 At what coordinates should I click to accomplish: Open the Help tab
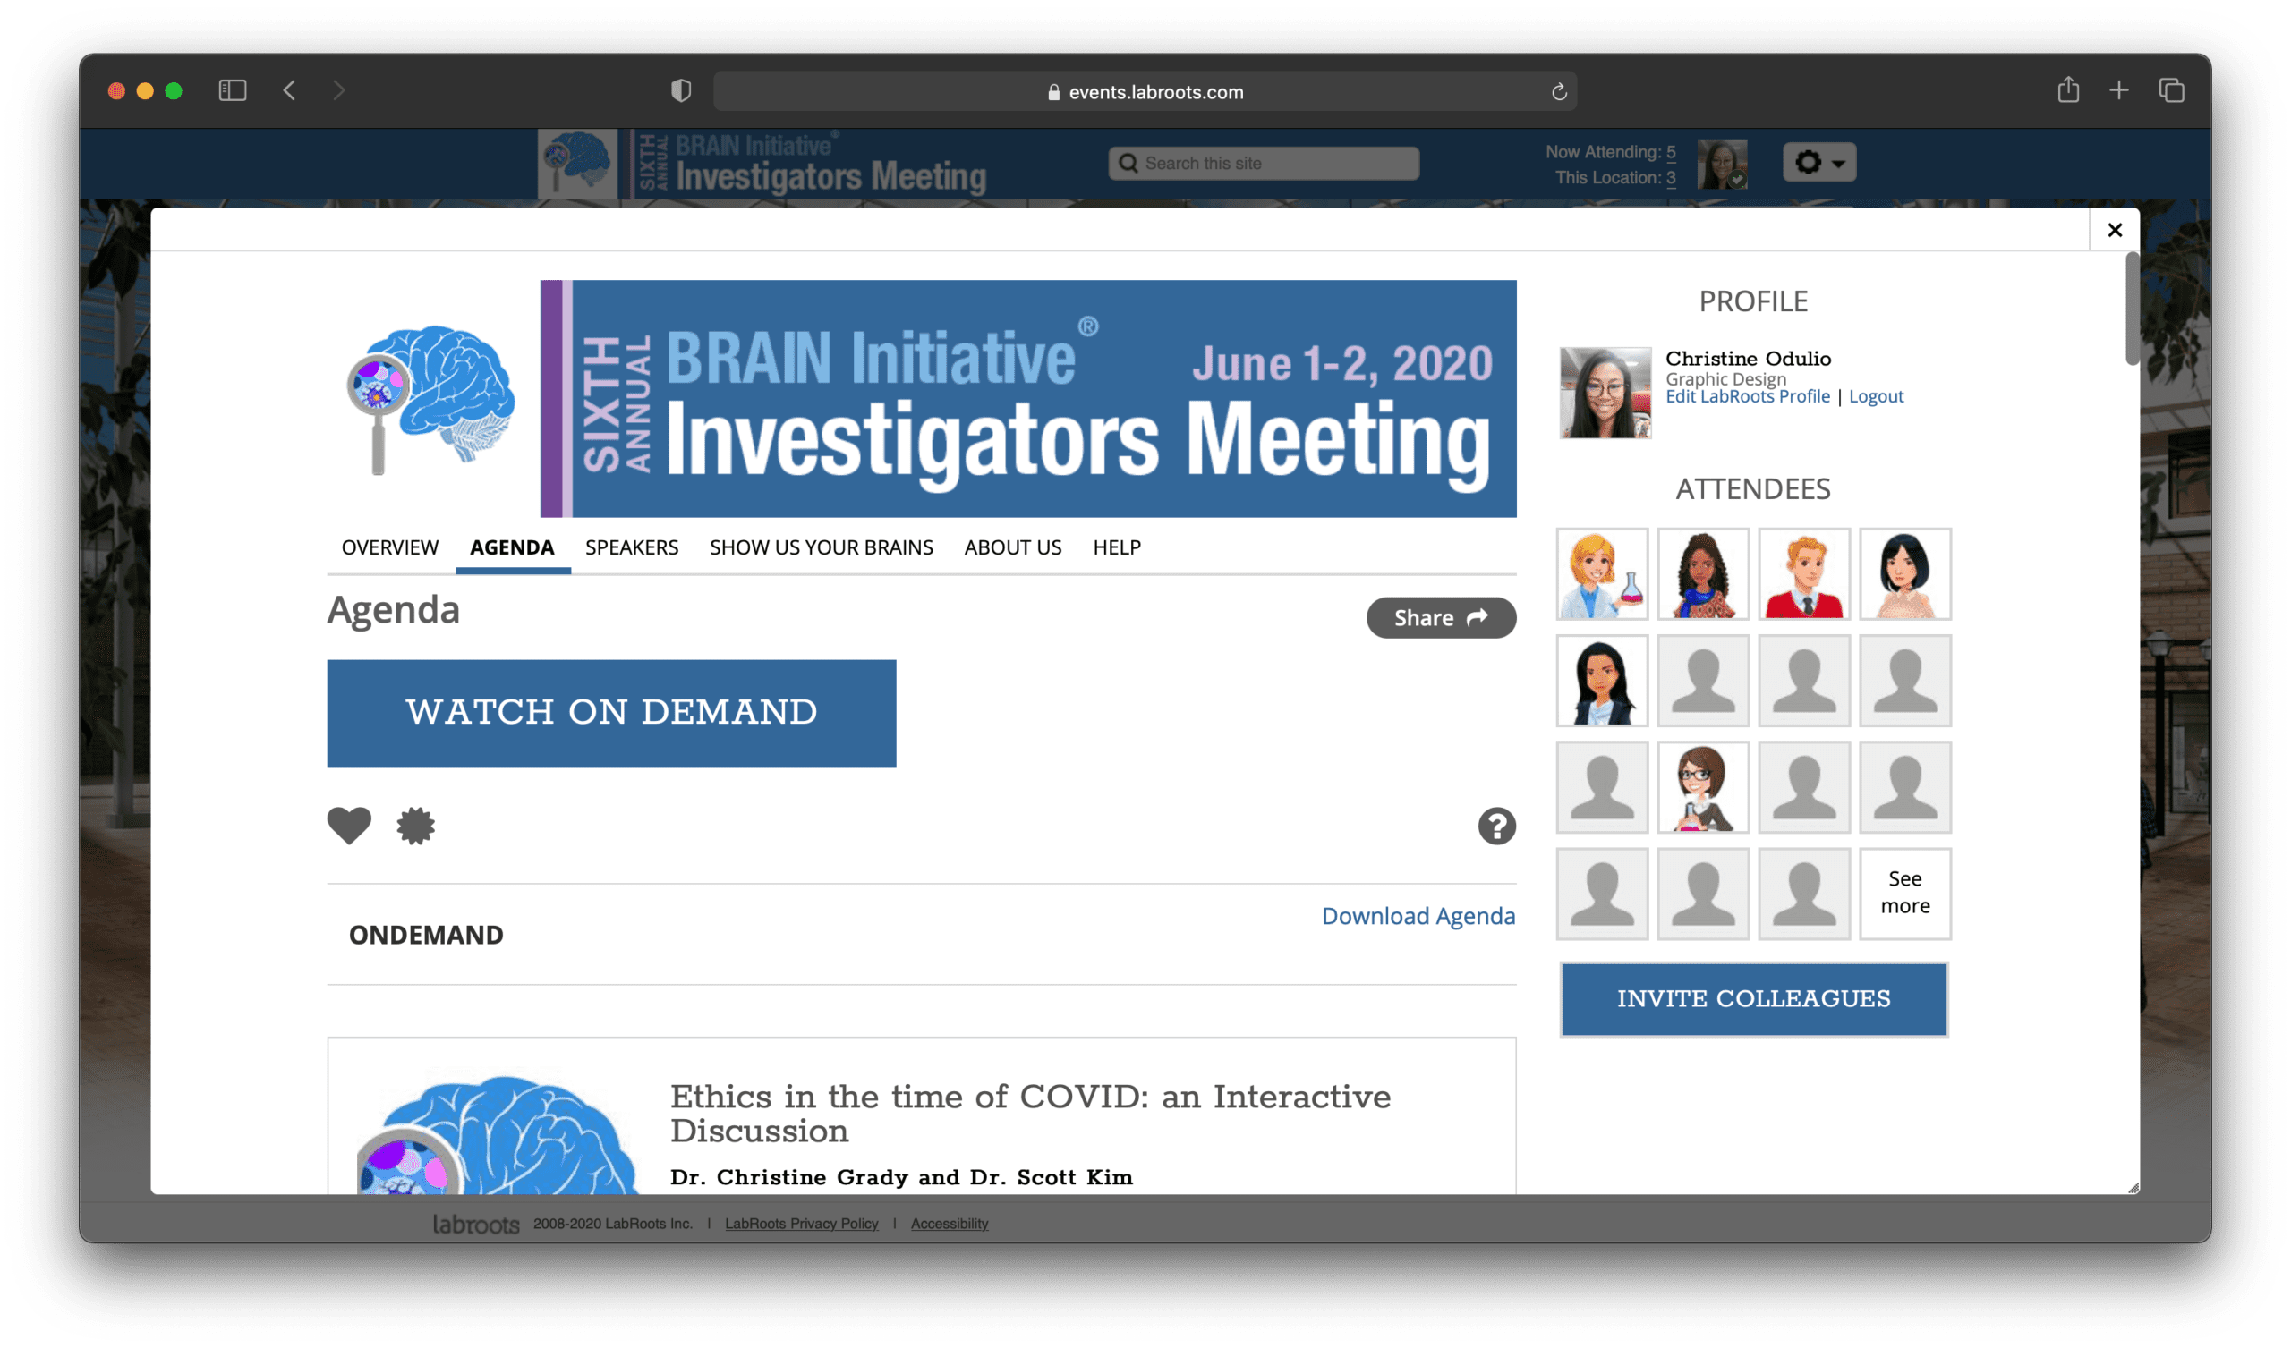1116,547
